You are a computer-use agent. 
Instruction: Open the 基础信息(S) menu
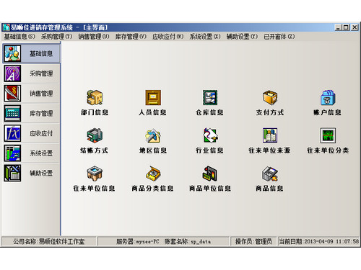pyautogui.click(x=19, y=37)
